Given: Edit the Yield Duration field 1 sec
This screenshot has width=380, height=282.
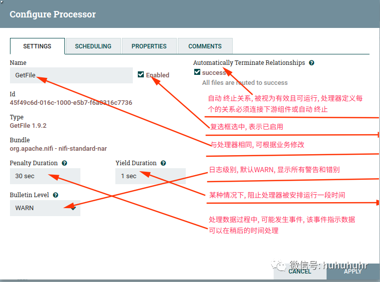Looking at the screenshot, I should pos(150,176).
